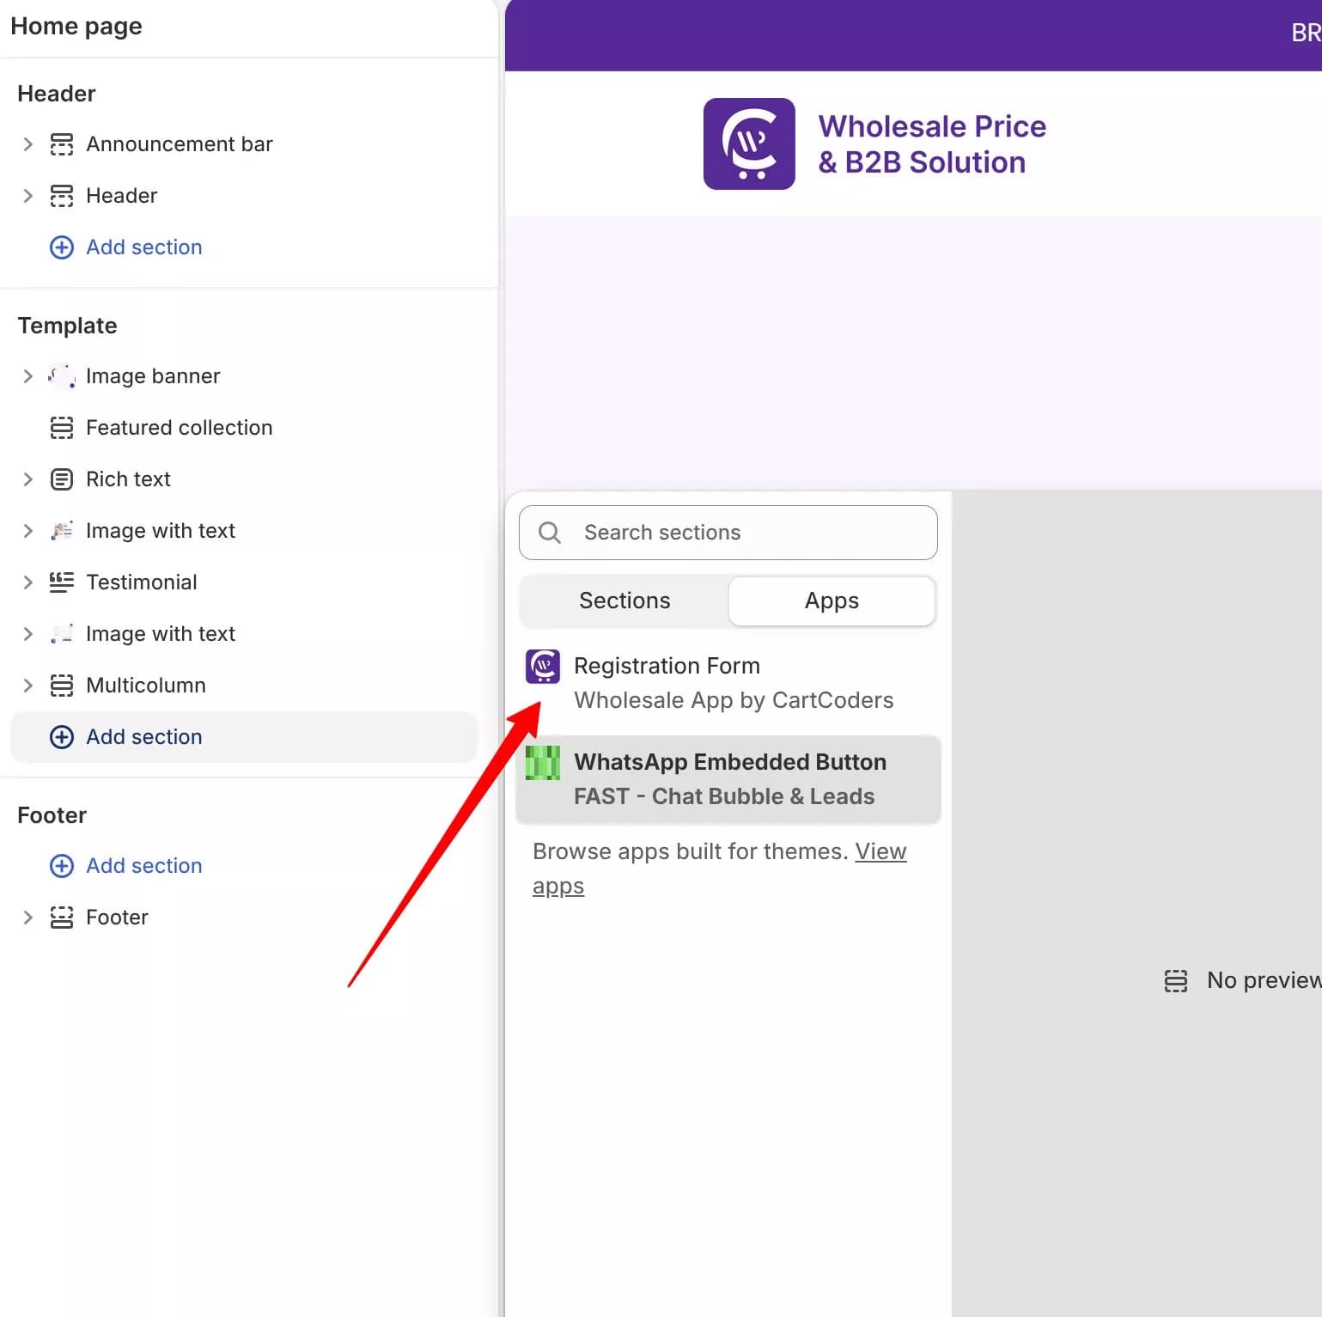Click the Search sections field

728,533
